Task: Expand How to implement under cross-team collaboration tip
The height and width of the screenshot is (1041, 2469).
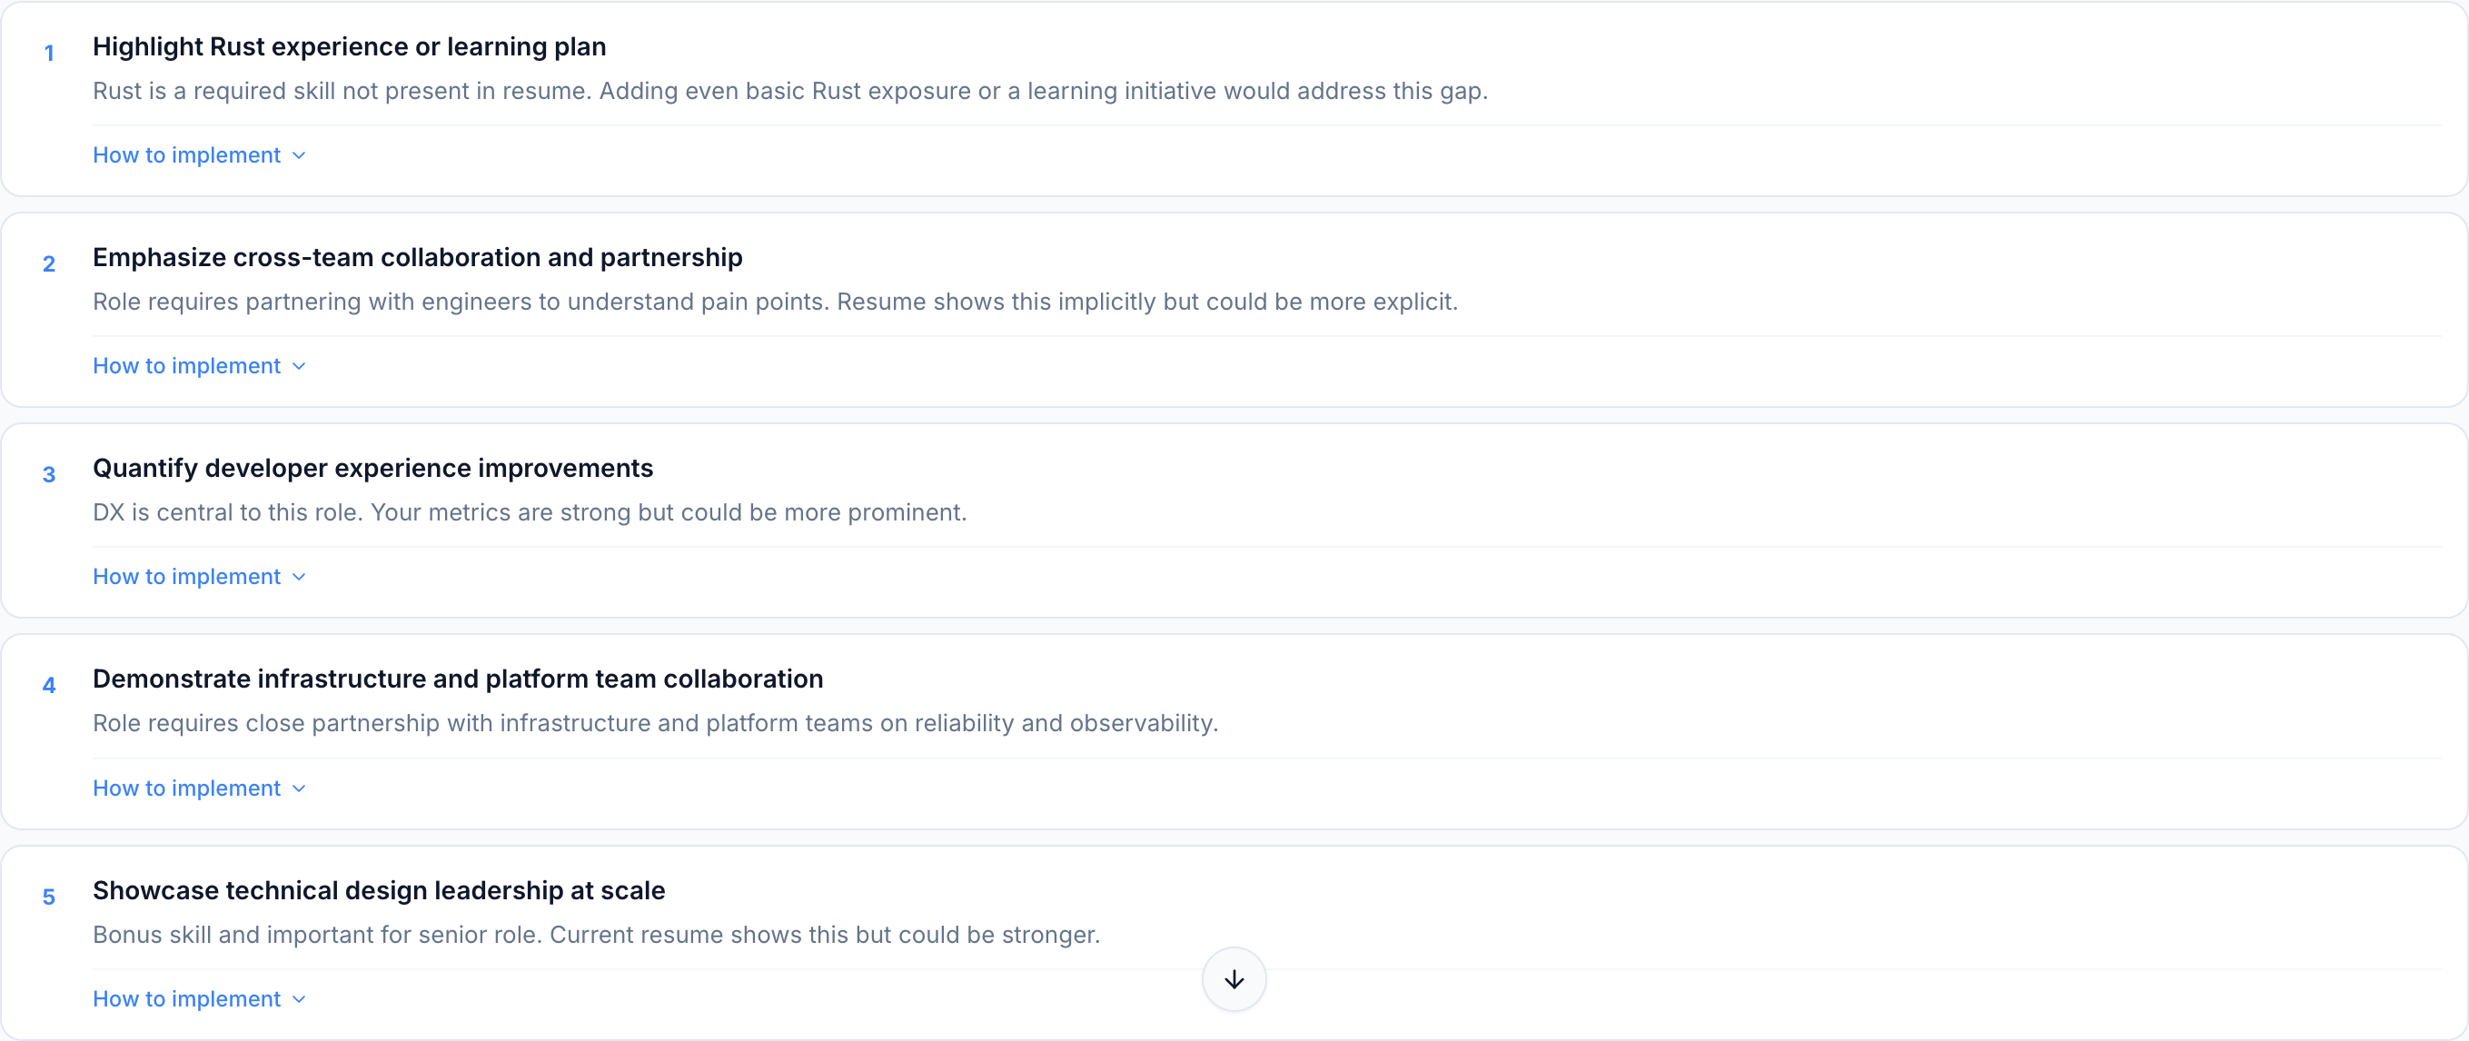Action: [x=186, y=365]
